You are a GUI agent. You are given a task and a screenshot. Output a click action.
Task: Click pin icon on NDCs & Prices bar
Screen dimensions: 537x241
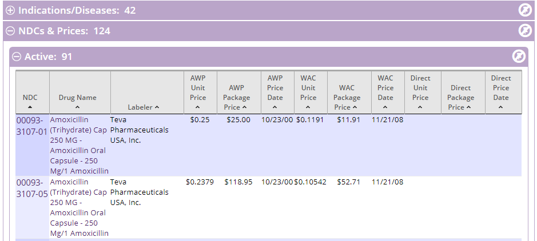524,31
